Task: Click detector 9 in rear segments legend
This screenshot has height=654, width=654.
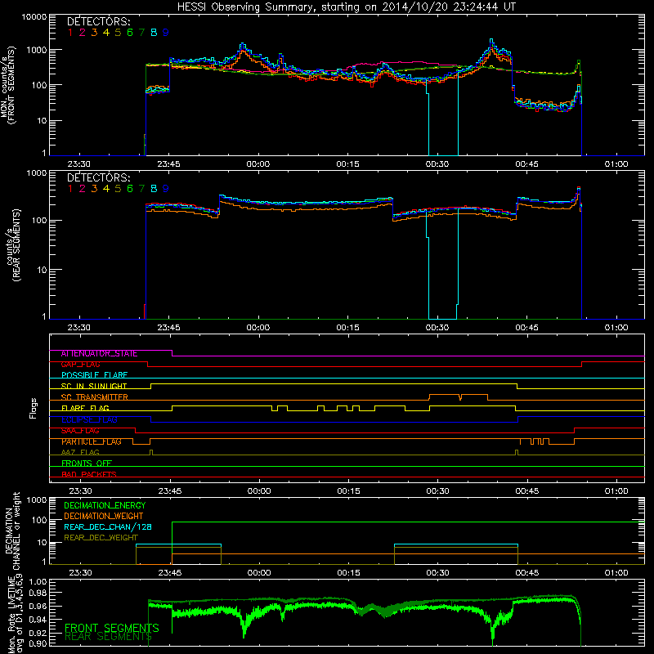Action: (166, 189)
